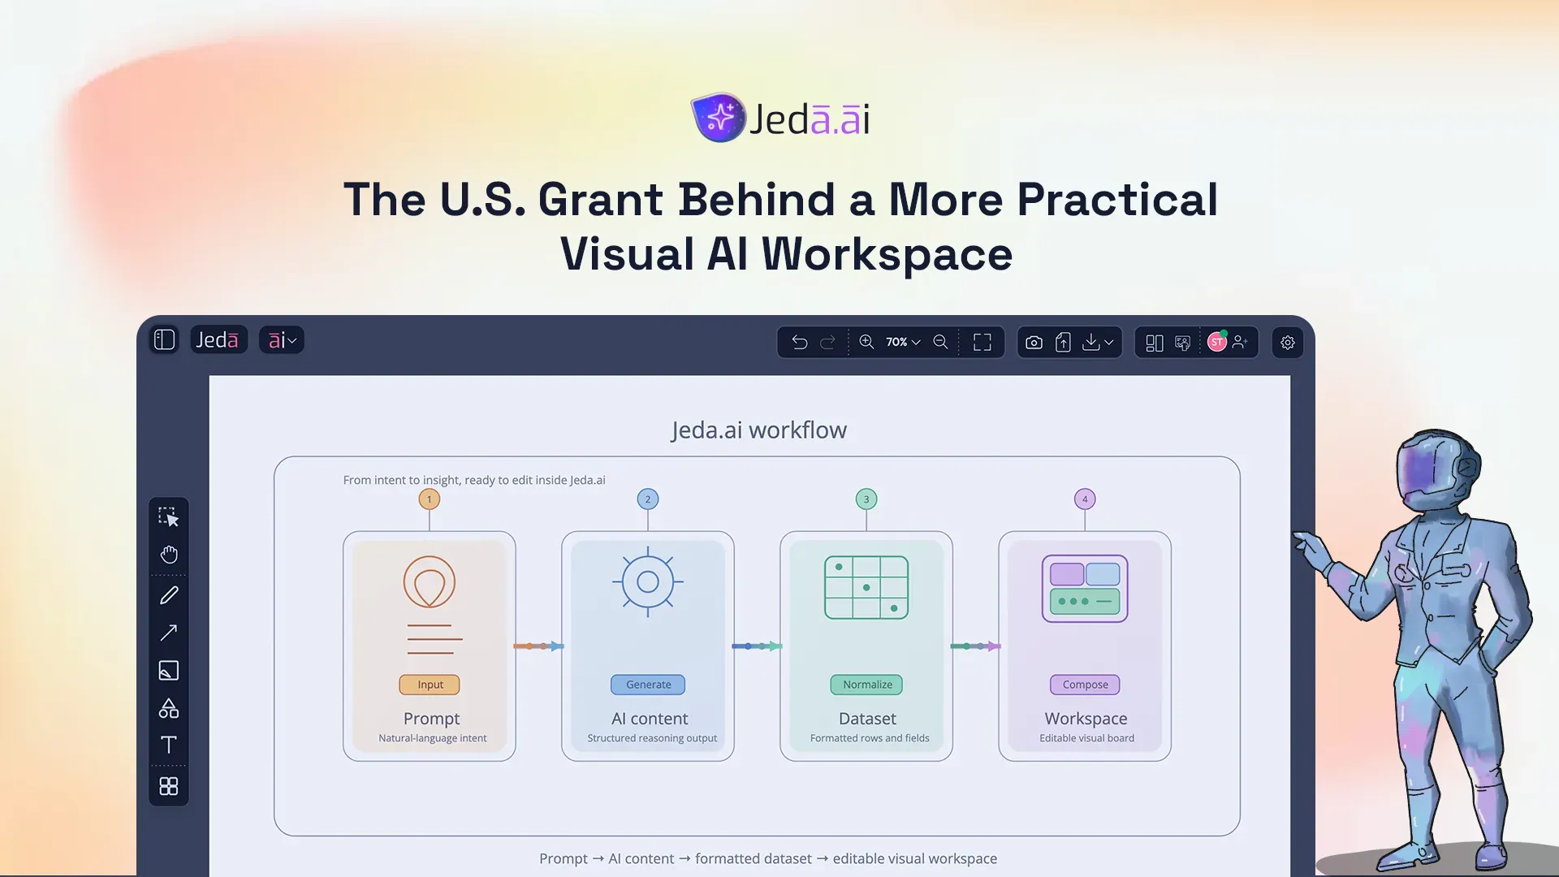The image size is (1559, 877).
Task: Click the Dataset grid table icon
Action: (x=866, y=588)
